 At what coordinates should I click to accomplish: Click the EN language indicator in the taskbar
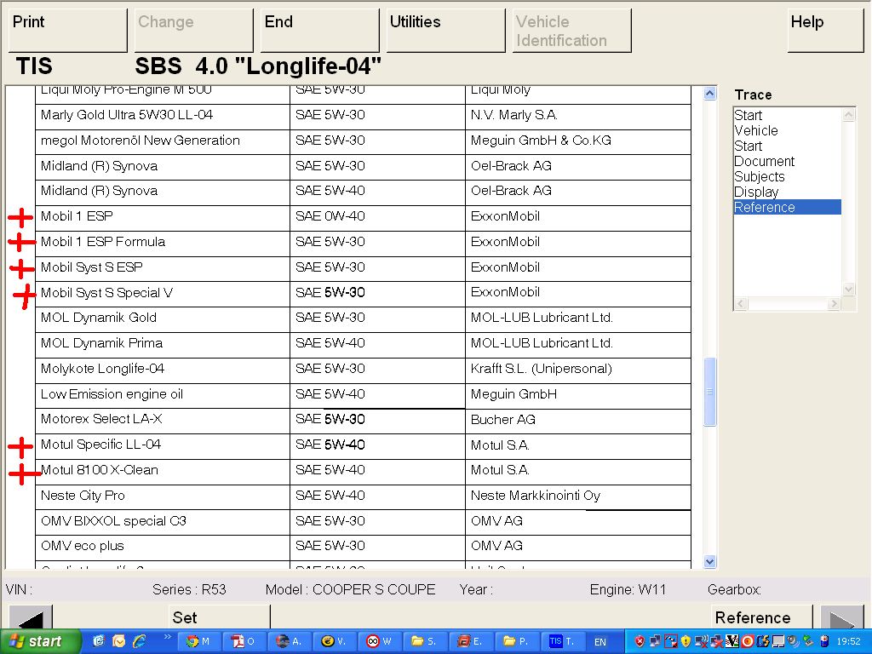(600, 641)
